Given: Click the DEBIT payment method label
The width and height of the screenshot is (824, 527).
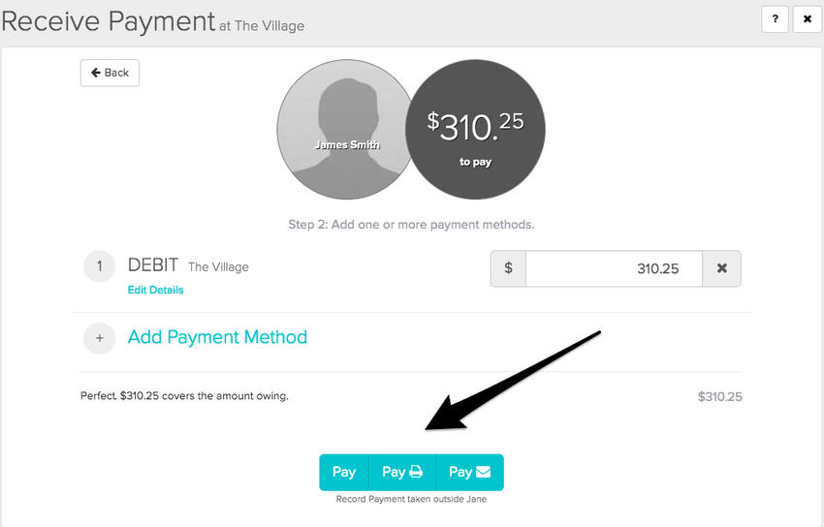Looking at the screenshot, I should tap(153, 265).
